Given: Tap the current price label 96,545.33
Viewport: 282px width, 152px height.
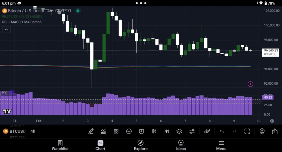Looking at the screenshot, I should tap(270, 52).
